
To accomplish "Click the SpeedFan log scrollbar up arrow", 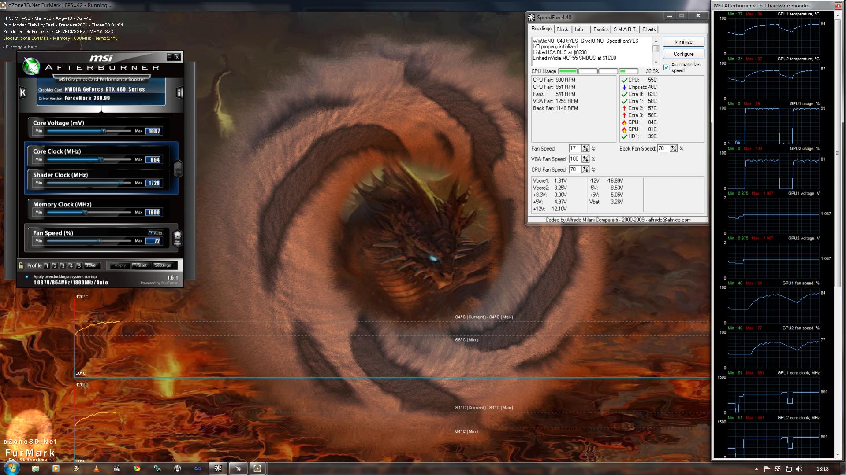I will click(656, 41).
